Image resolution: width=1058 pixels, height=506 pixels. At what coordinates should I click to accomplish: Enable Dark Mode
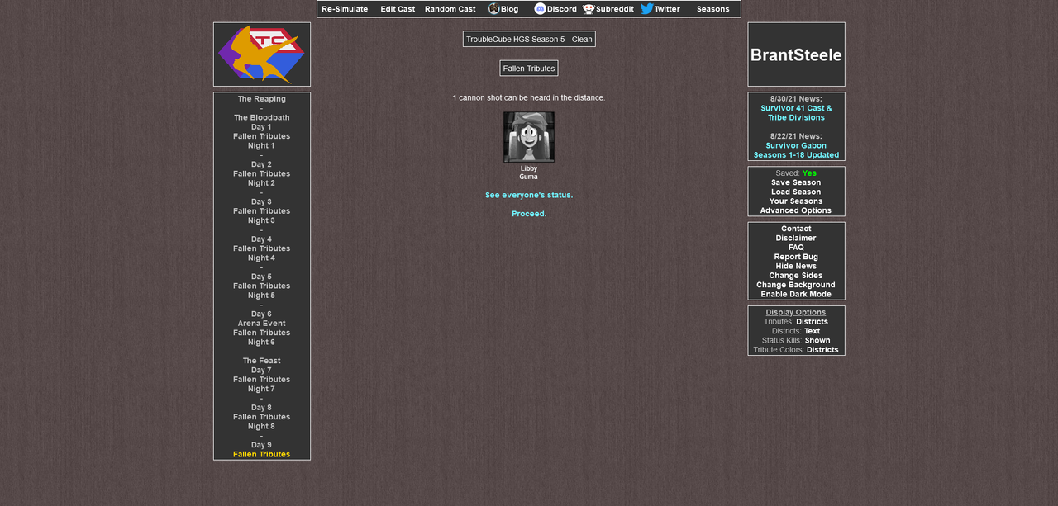796,294
